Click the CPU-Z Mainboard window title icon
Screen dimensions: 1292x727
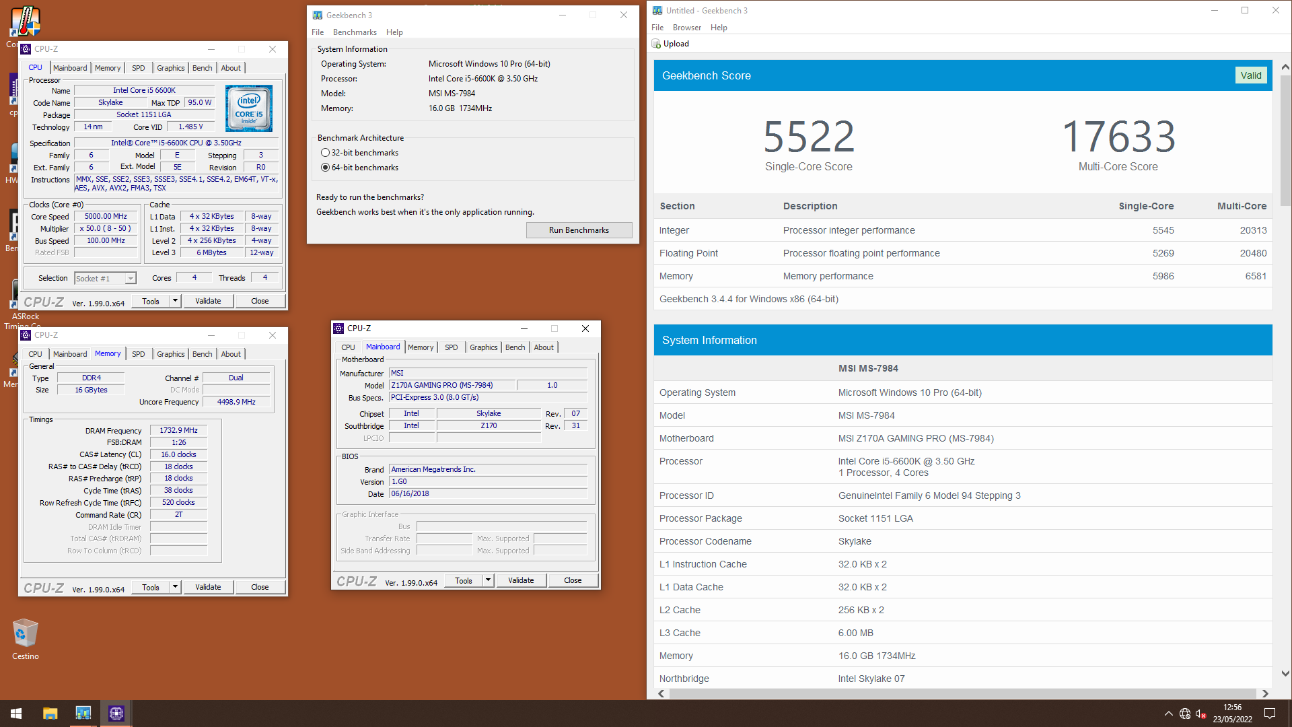click(339, 328)
